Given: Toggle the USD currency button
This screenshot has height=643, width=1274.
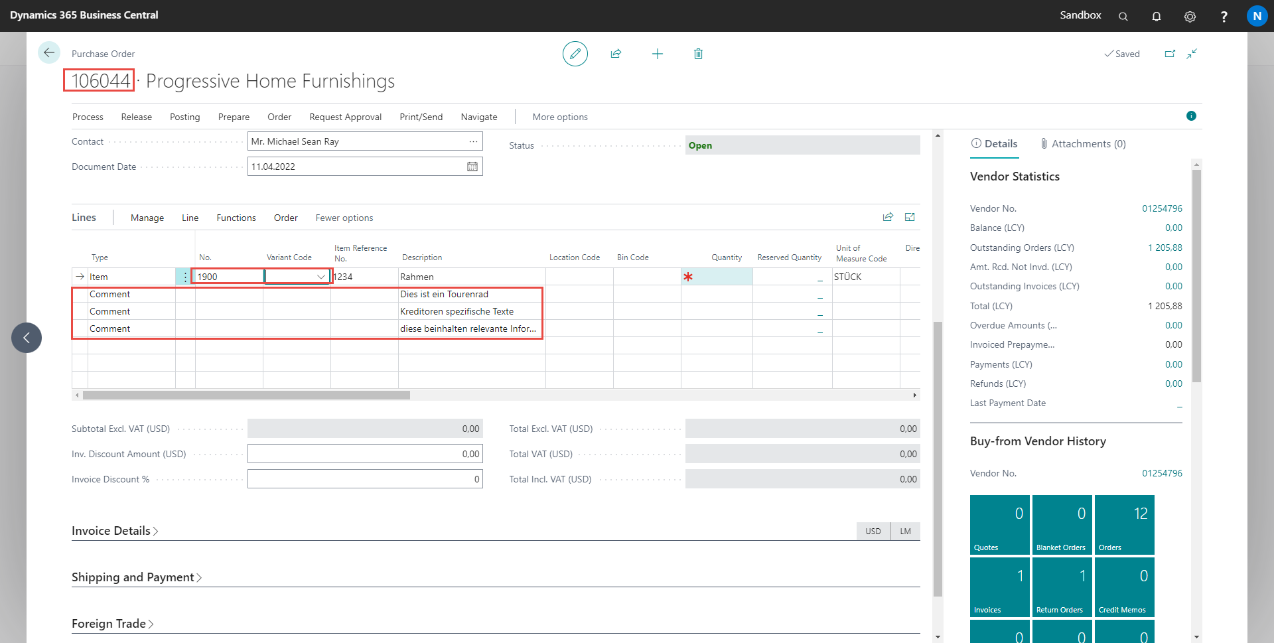Looking at the screenshot, I should point(873,532).
